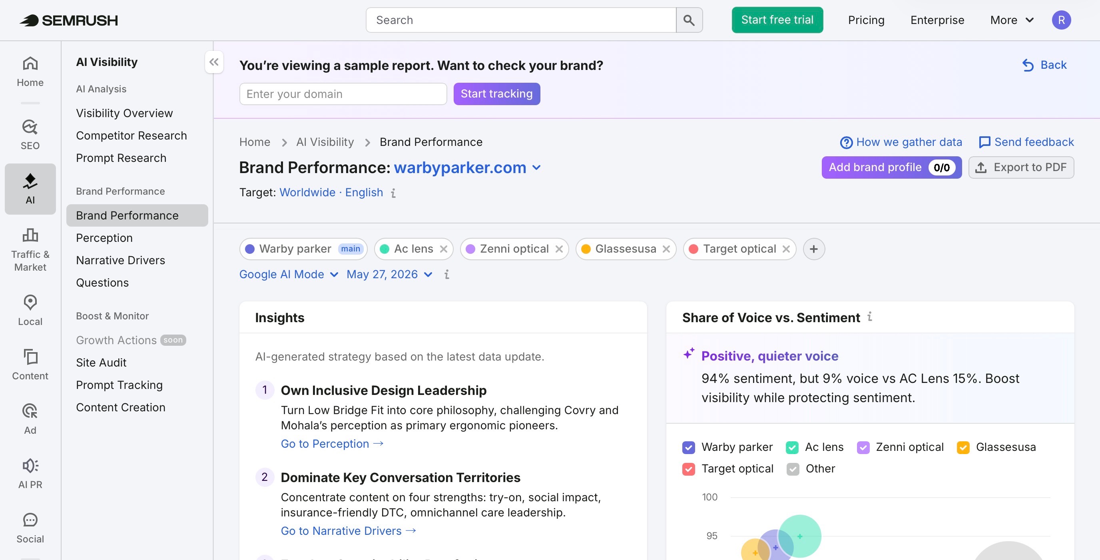Open the SEO section icon
This screenshot has width=1100, height=560.
coord(30,135)
